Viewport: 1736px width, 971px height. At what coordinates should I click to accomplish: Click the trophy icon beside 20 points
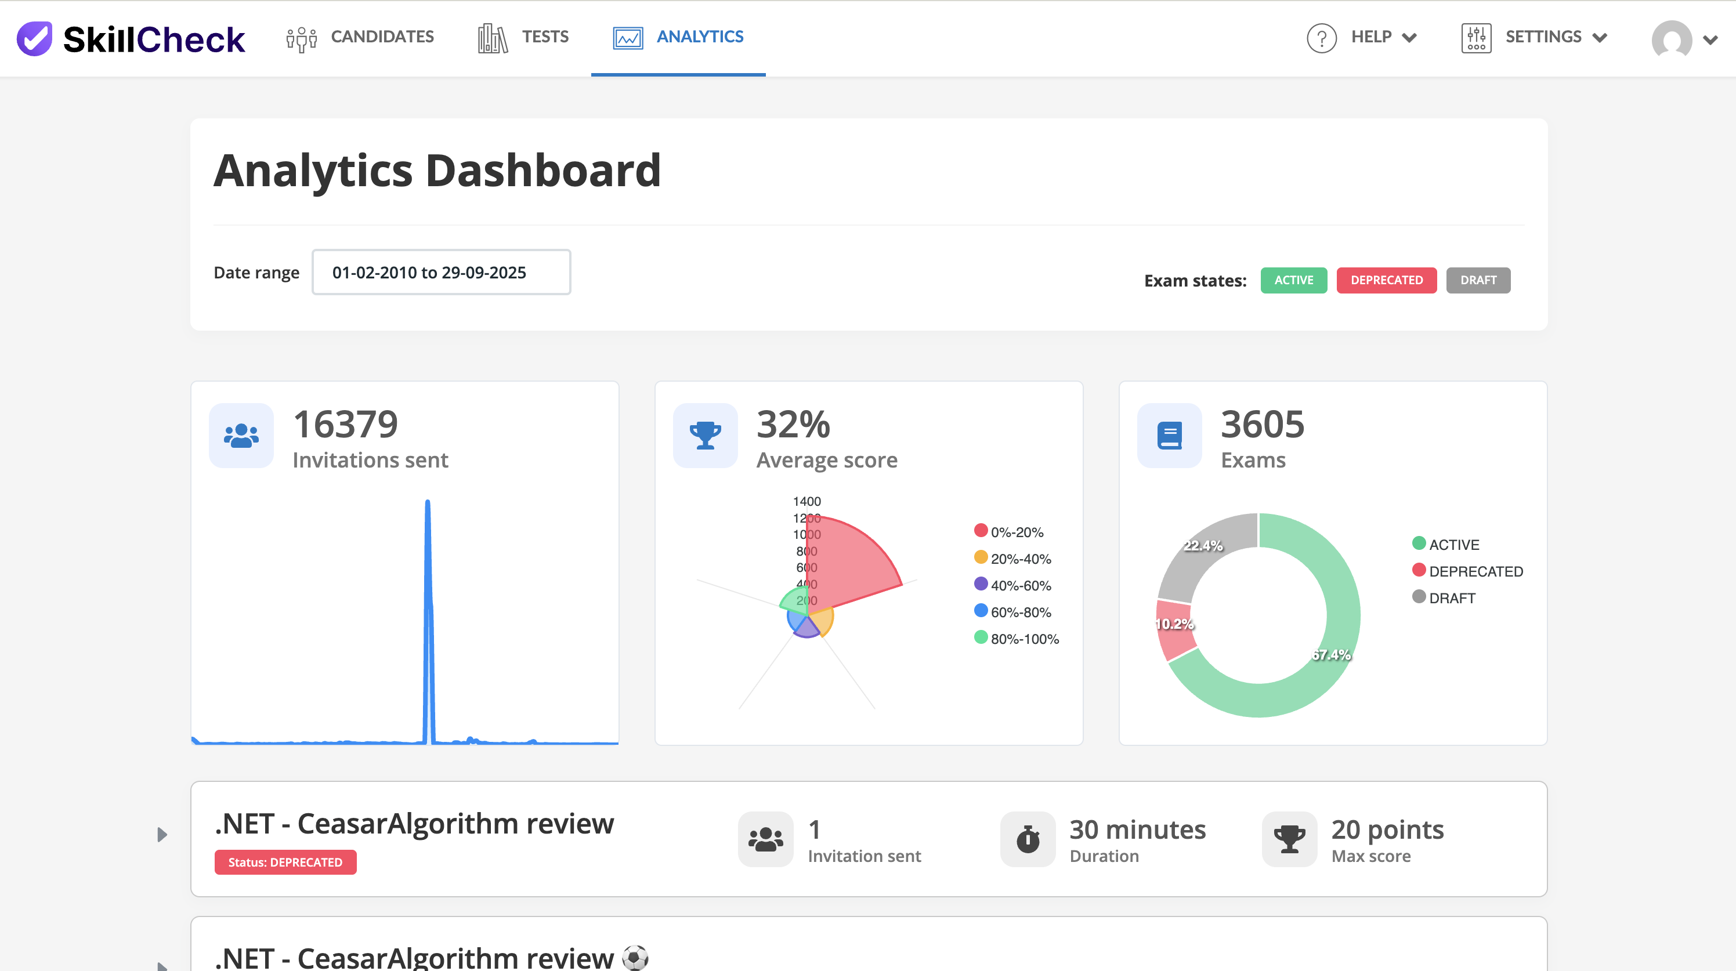1289,839
